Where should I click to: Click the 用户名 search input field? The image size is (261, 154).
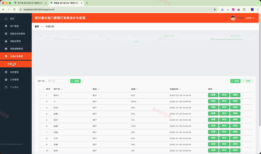[57, 81]
